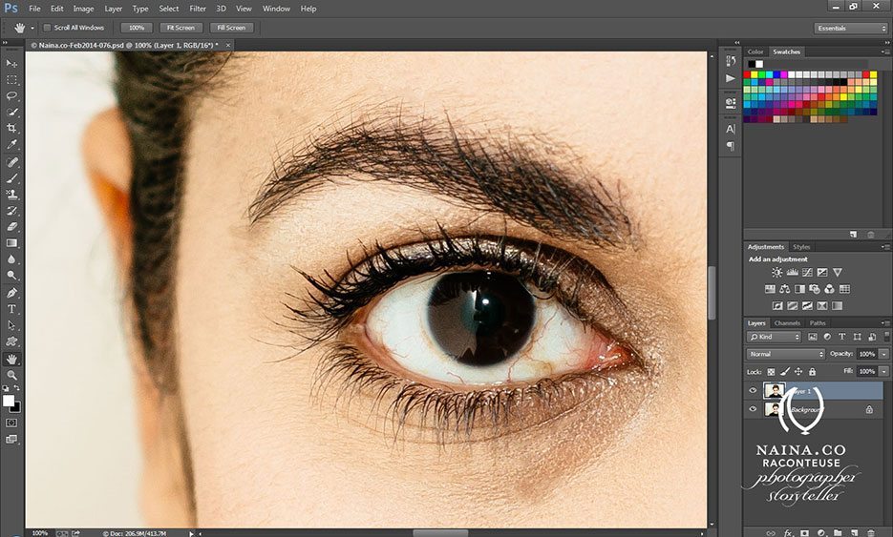Add a Curves adjustment
The image size is (893, 537).
807,273
